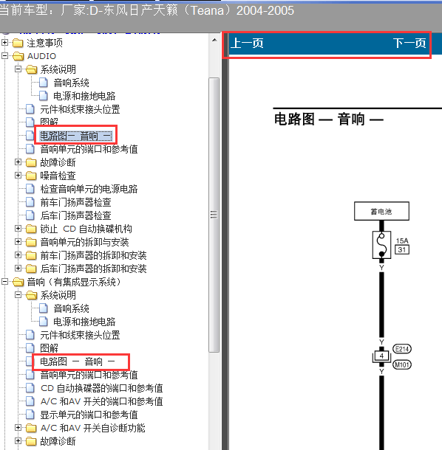Click scroll up arrow of tree panel
This screenshot has width=442, height=450.
(214, 40)
